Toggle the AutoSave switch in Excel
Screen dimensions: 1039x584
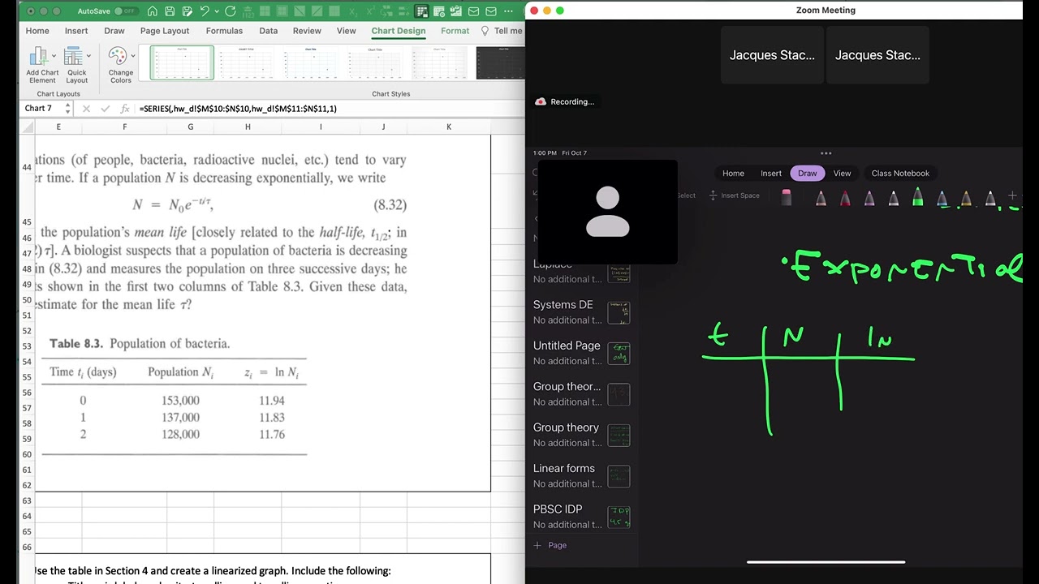click(x=126, y=11)
